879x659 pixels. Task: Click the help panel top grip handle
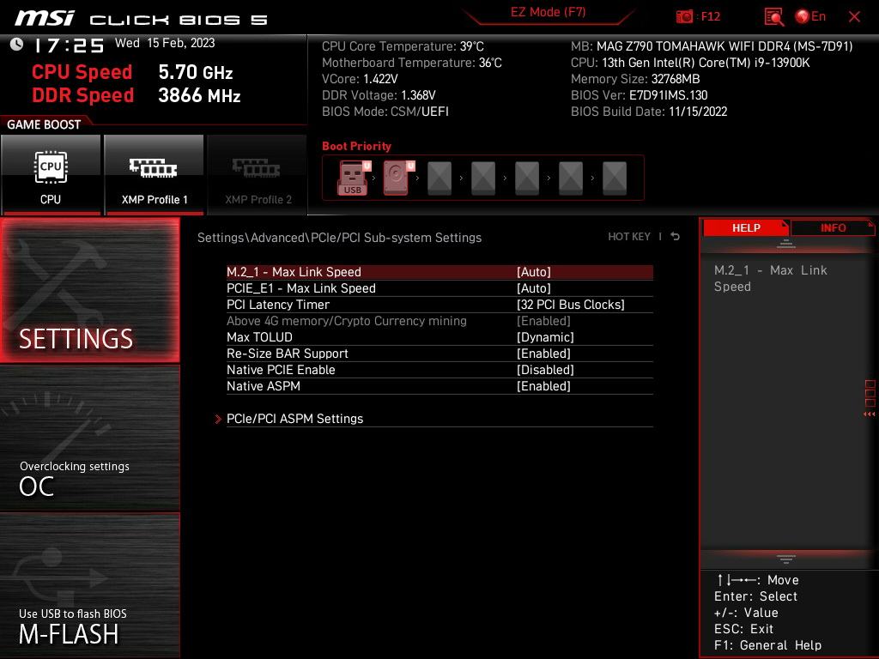click(786, 243)
